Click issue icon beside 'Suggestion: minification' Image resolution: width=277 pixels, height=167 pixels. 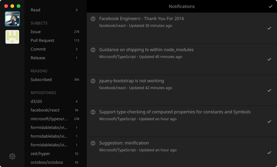coord(93,143)
